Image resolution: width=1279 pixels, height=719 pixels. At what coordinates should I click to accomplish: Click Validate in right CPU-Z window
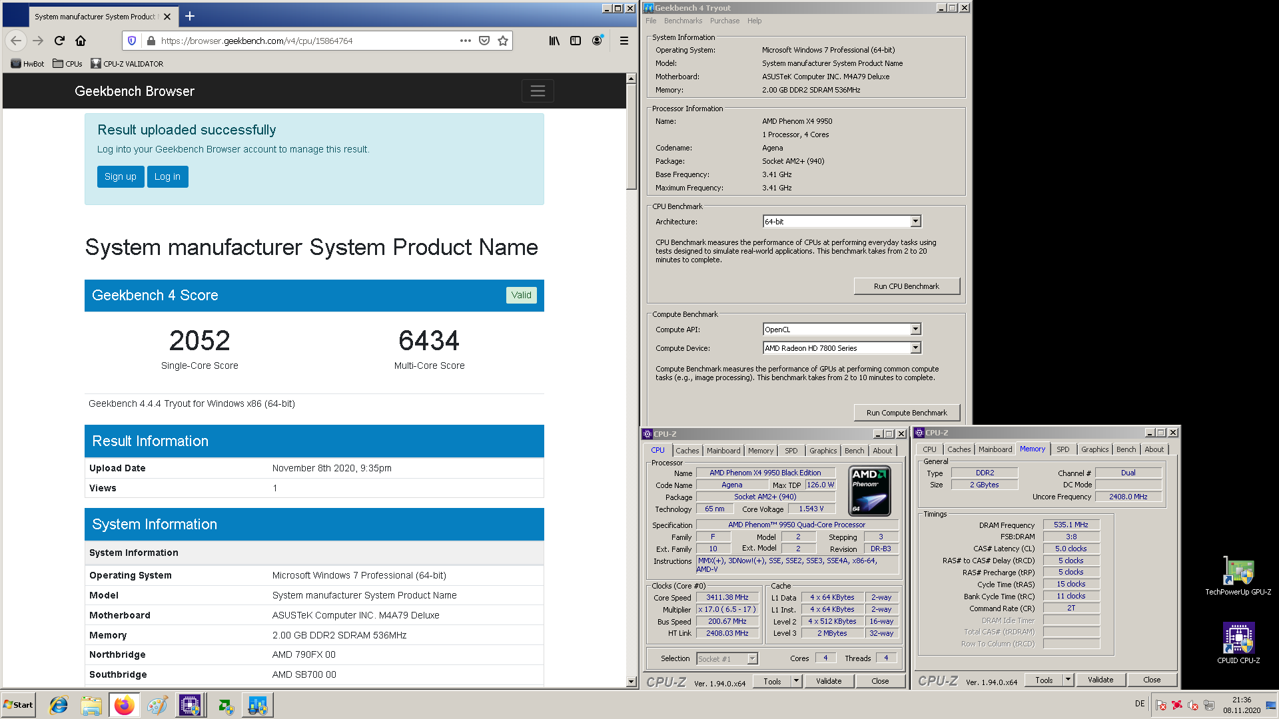pos(1100,680)
